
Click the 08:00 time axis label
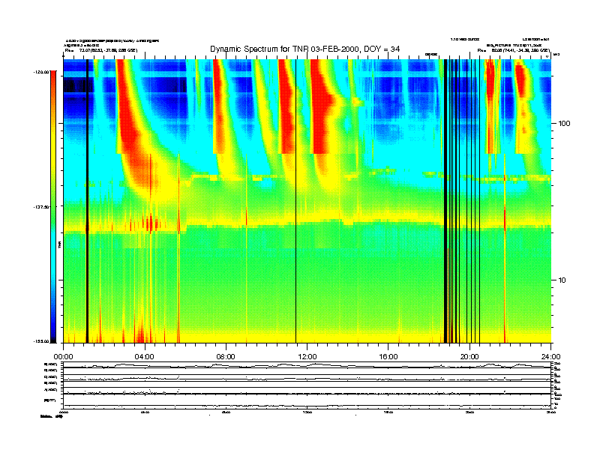pos(226,357)
